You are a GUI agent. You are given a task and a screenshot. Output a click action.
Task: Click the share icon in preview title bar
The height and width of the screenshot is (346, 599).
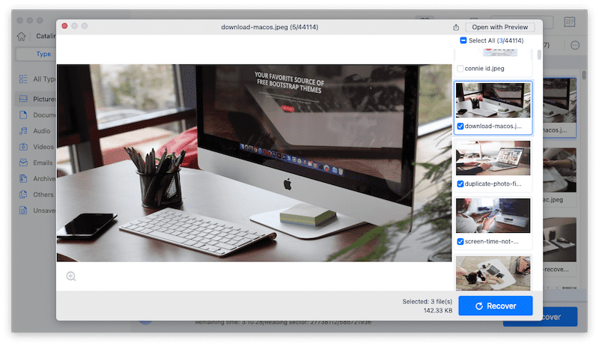click(x=456, y=28)
